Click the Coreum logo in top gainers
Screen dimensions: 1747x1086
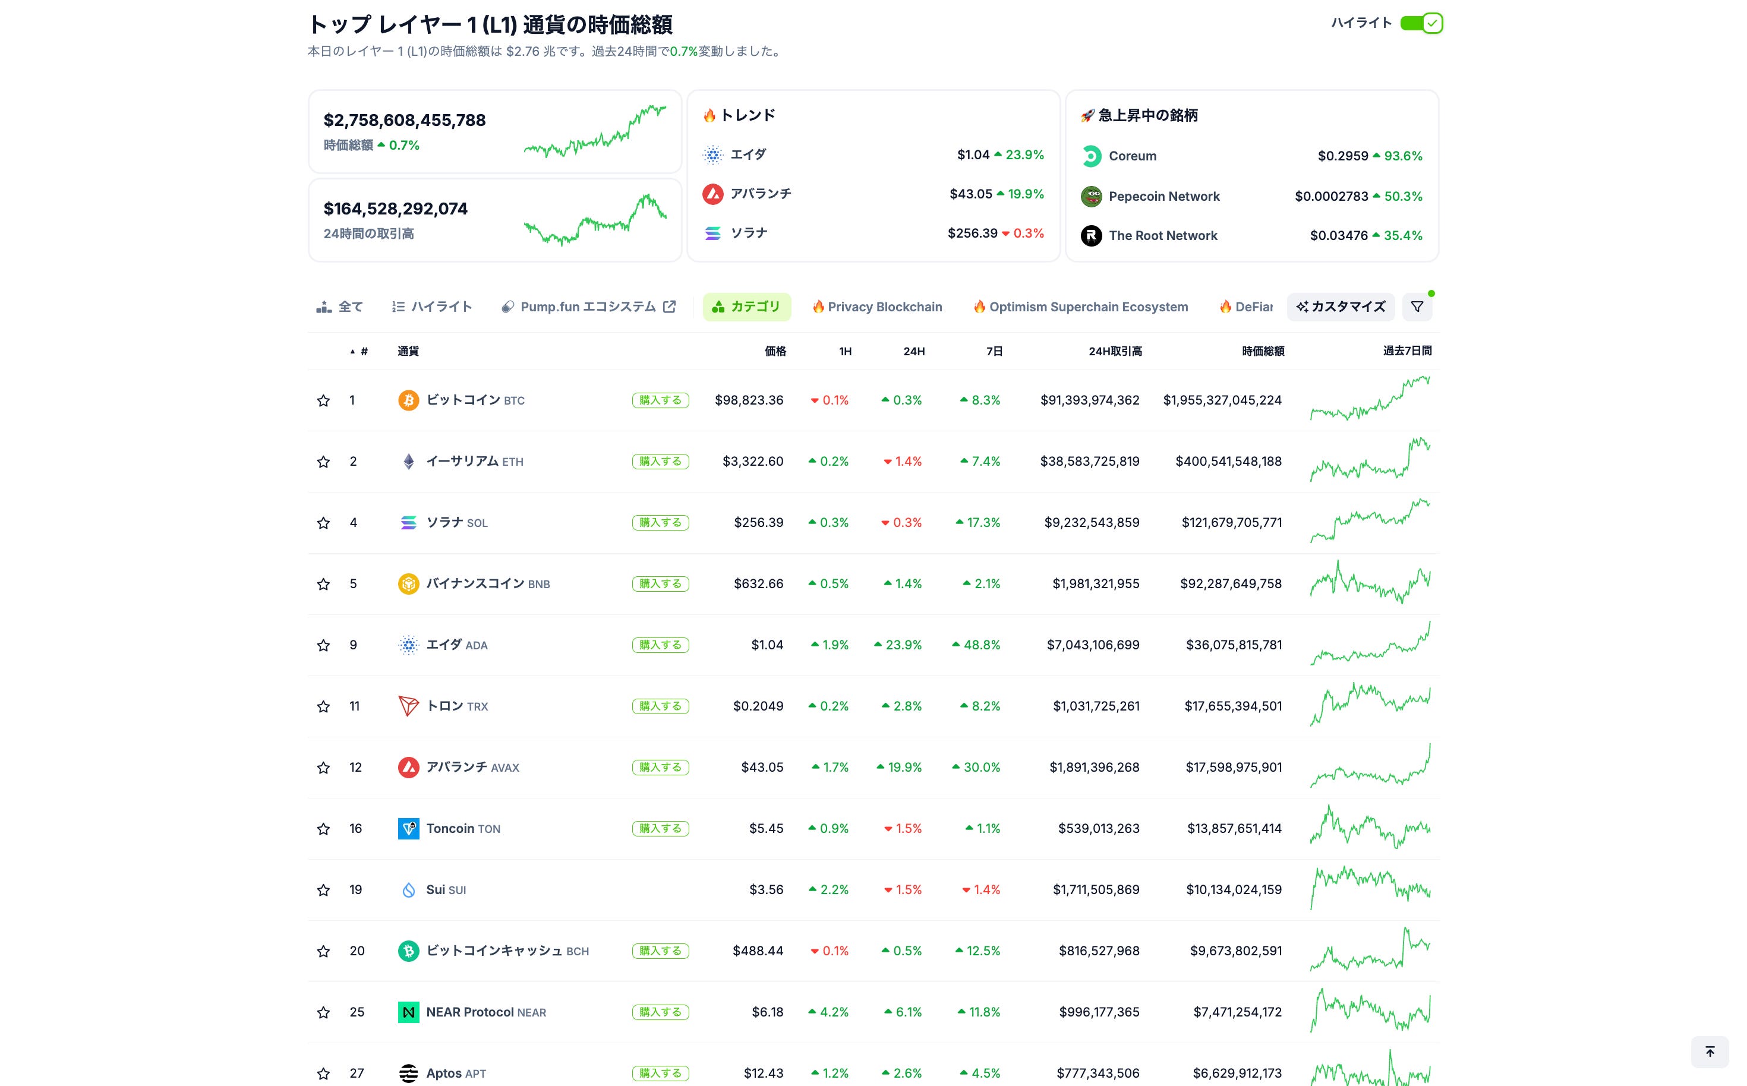(1091, 156)
